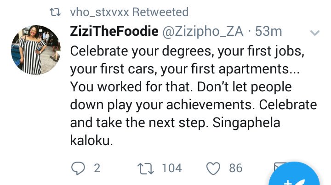Expand the tweet options chevron
The image size is (331, 185).
(x=314, y=33)
